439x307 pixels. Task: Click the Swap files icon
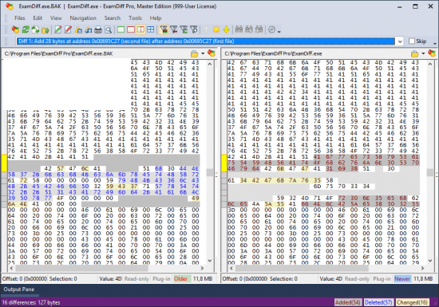coord(35,30)
